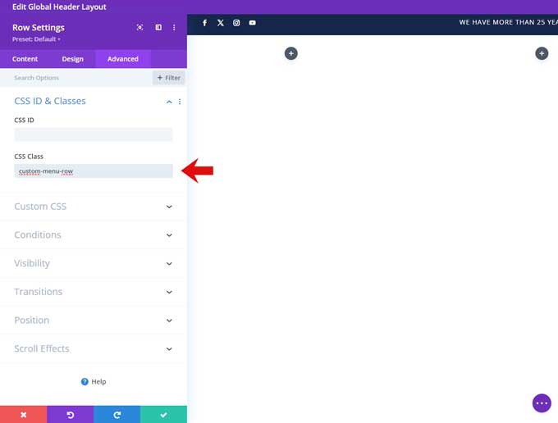Viewport: 558px width, 423px height.
Task: Open the purple builder options menu button
Action: coord(541,403)
